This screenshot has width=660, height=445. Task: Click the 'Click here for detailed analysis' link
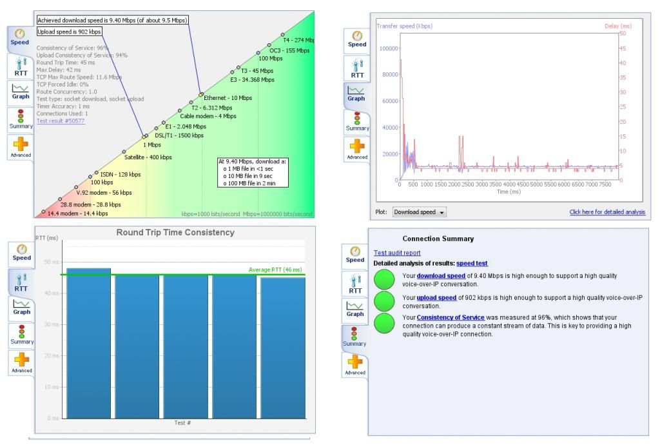click(607, 212)
